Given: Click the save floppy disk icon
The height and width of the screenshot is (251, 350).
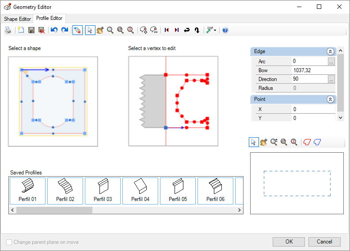Looking at the screenshot, I should click(x=31, y=30).
